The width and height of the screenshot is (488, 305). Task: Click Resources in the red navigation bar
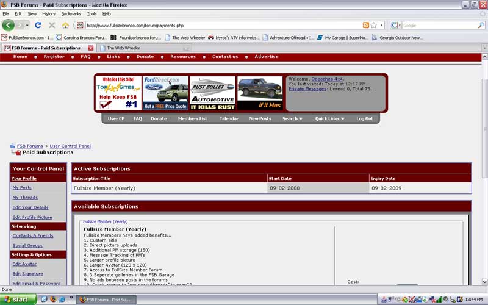[x=183, y=56]
